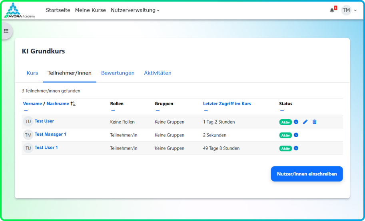Image resolution: width=365 pixels, height=221 pixels.
Task: Switch to the Kurs tab
Action: click(32, 73)
